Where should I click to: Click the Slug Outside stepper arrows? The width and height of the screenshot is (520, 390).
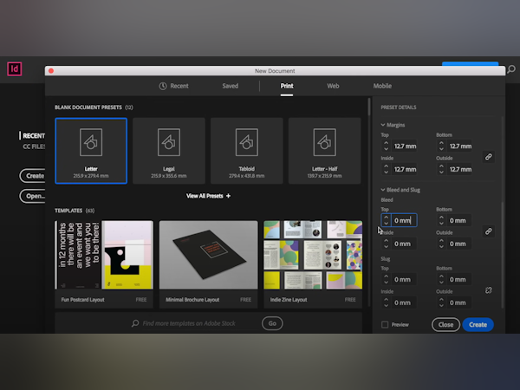pyautogui.click(x=441, y=302)
